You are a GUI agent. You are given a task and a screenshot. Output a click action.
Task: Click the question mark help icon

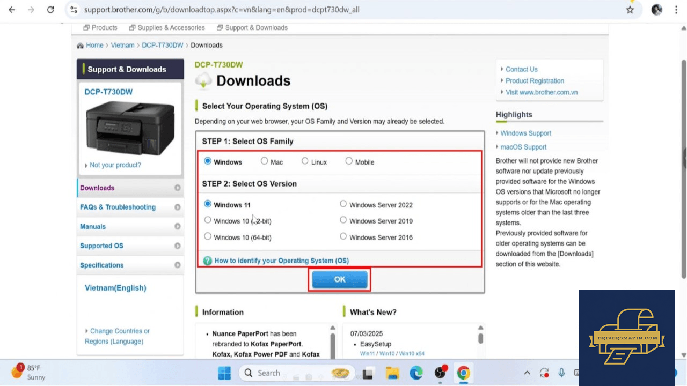208,261
